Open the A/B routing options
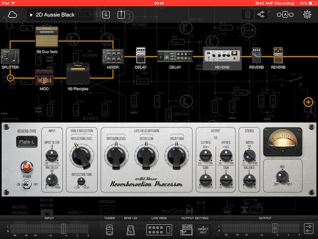Screen dimensions: 318x239 (285, 15)
